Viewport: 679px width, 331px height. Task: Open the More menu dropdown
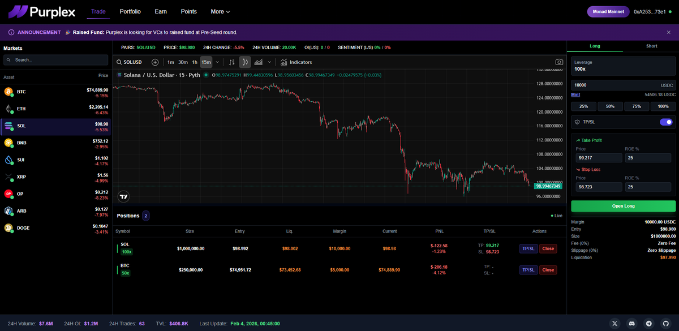coord(220,11)
